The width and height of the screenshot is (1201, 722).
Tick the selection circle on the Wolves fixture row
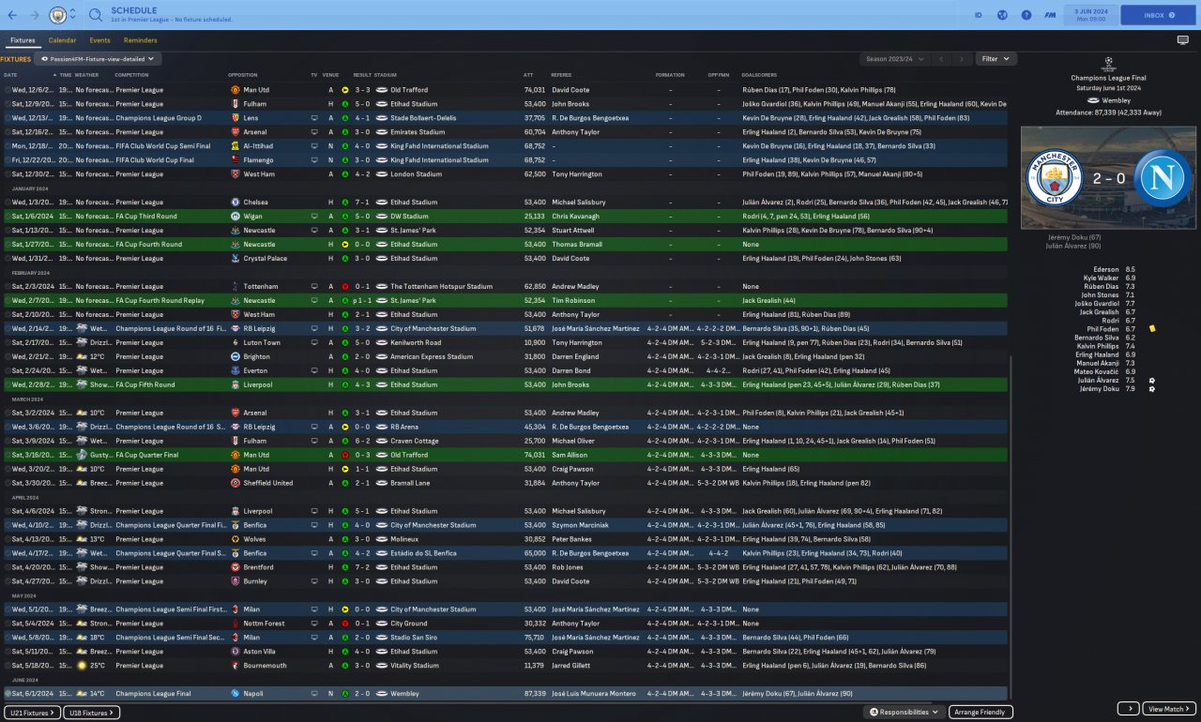tap(8, 539)
